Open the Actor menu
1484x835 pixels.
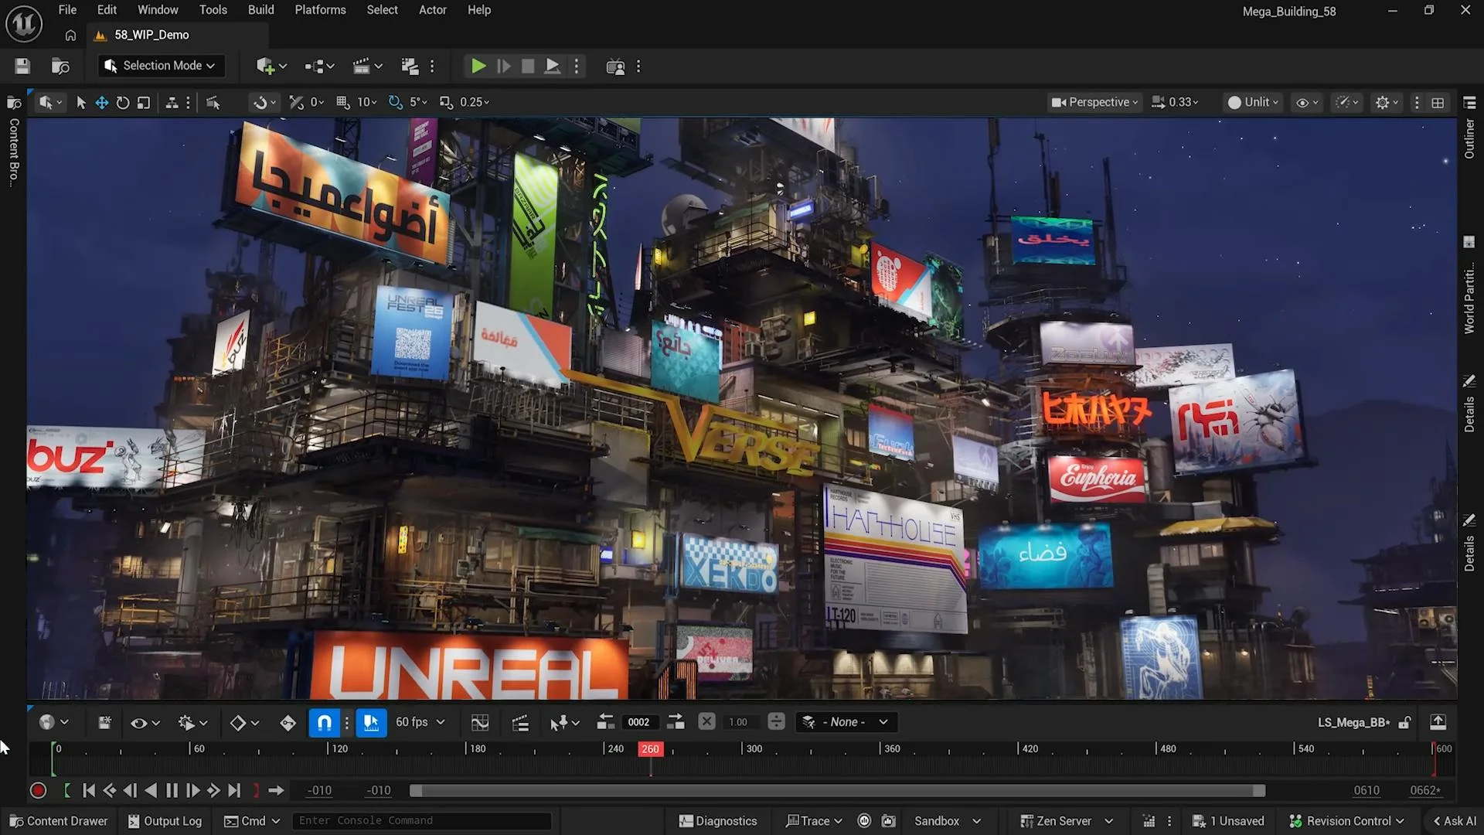(x=432, y=10)
